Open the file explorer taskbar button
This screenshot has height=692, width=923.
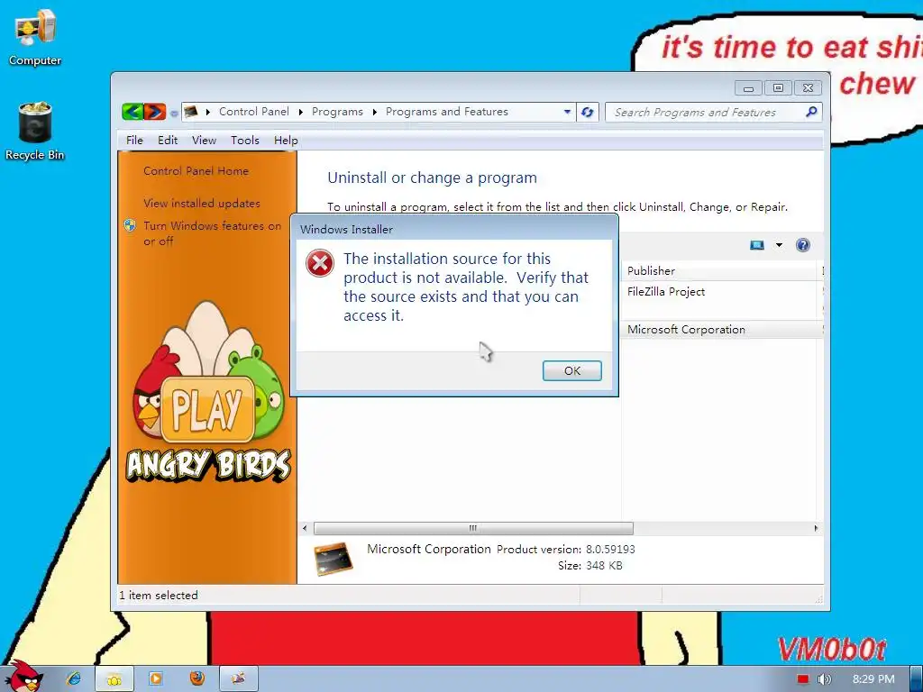click(114, 679)
